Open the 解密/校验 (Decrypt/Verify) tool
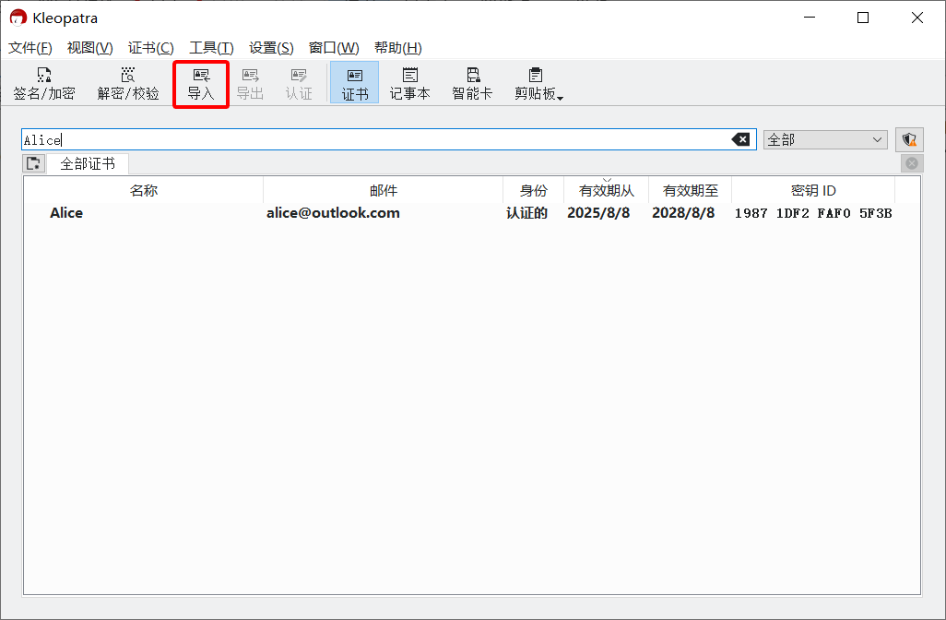The height and width of the screenshot is (620, 946). click(128, 83)
